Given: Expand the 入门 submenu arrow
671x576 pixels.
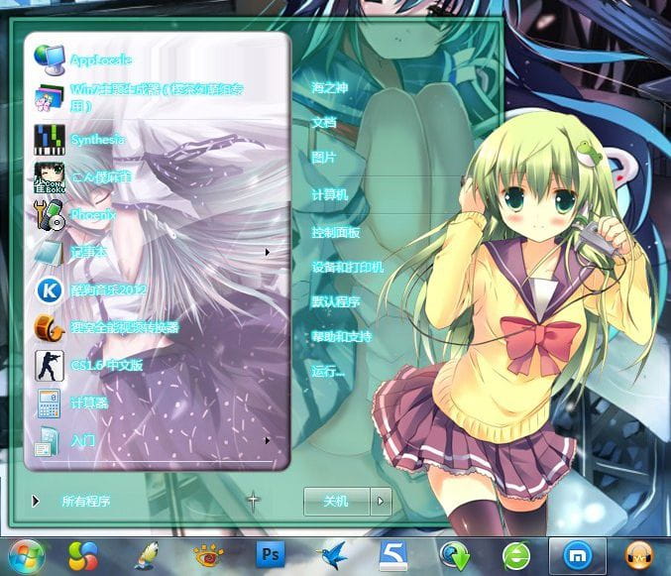Looking at the screenshot, I should (x=268, y=439).
